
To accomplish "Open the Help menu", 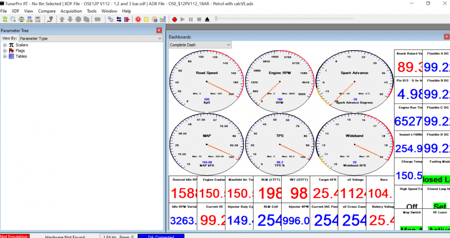I will pyautogui.click(x=126, y=11).
